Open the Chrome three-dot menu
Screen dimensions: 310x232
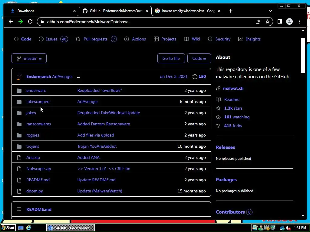pos(299,21)
